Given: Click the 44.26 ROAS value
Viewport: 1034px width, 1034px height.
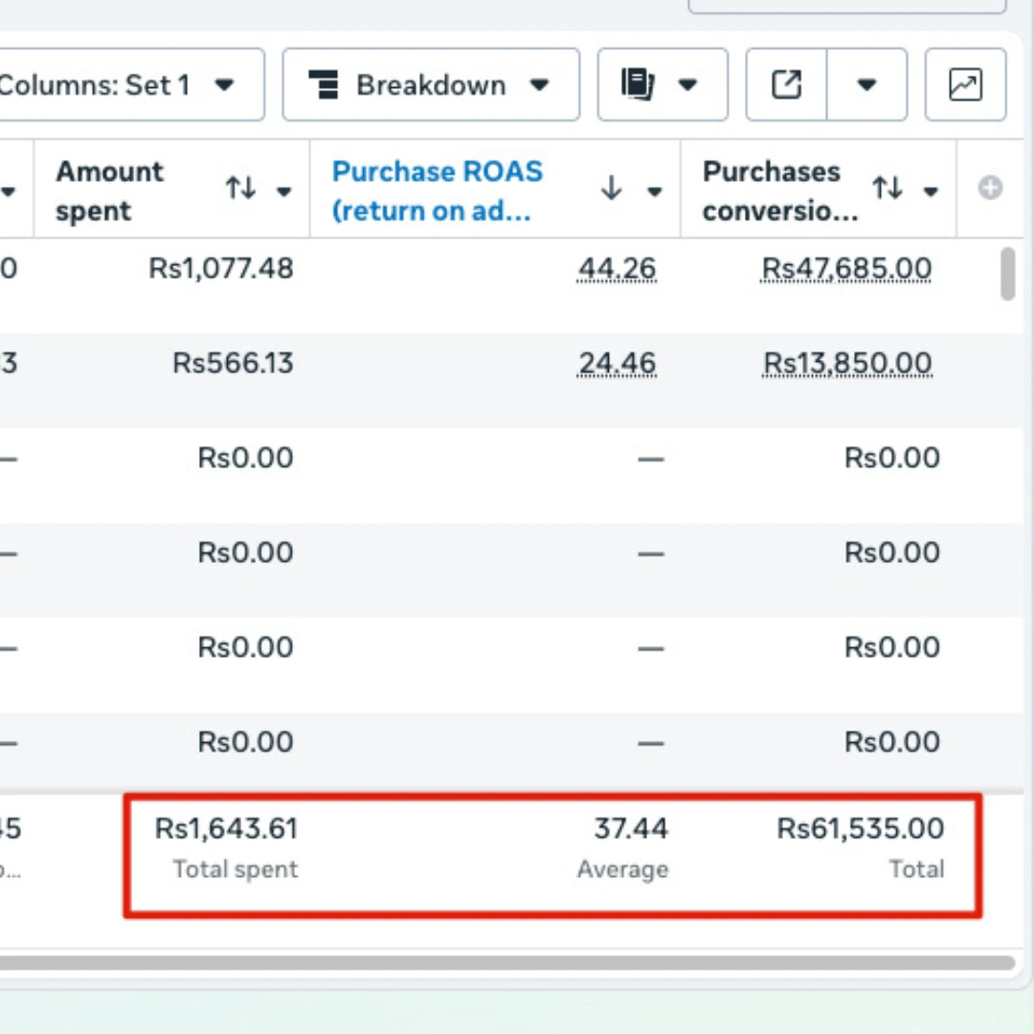Looking at the screenshot, I should (x=617, y=269).
